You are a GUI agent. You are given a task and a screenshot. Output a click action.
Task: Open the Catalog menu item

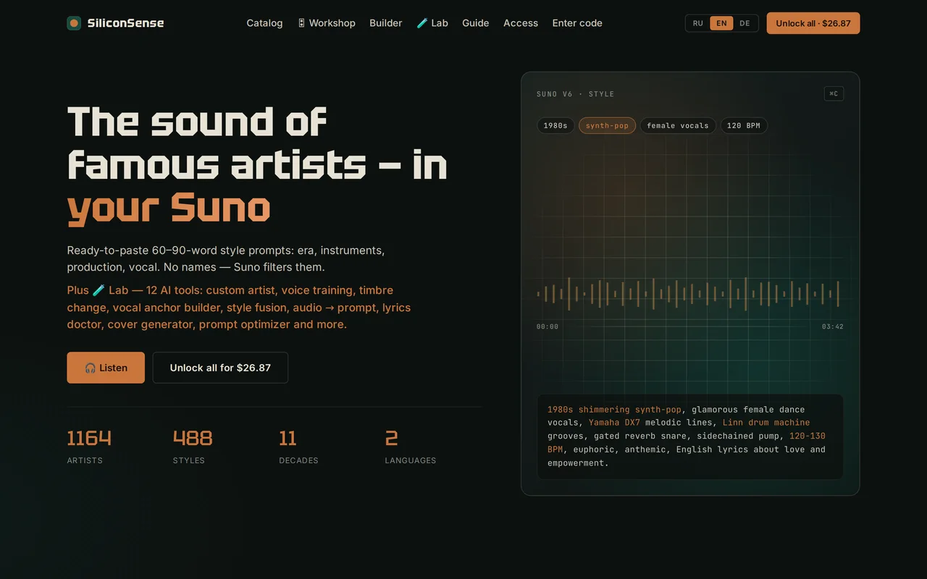[x=264, y=23]
